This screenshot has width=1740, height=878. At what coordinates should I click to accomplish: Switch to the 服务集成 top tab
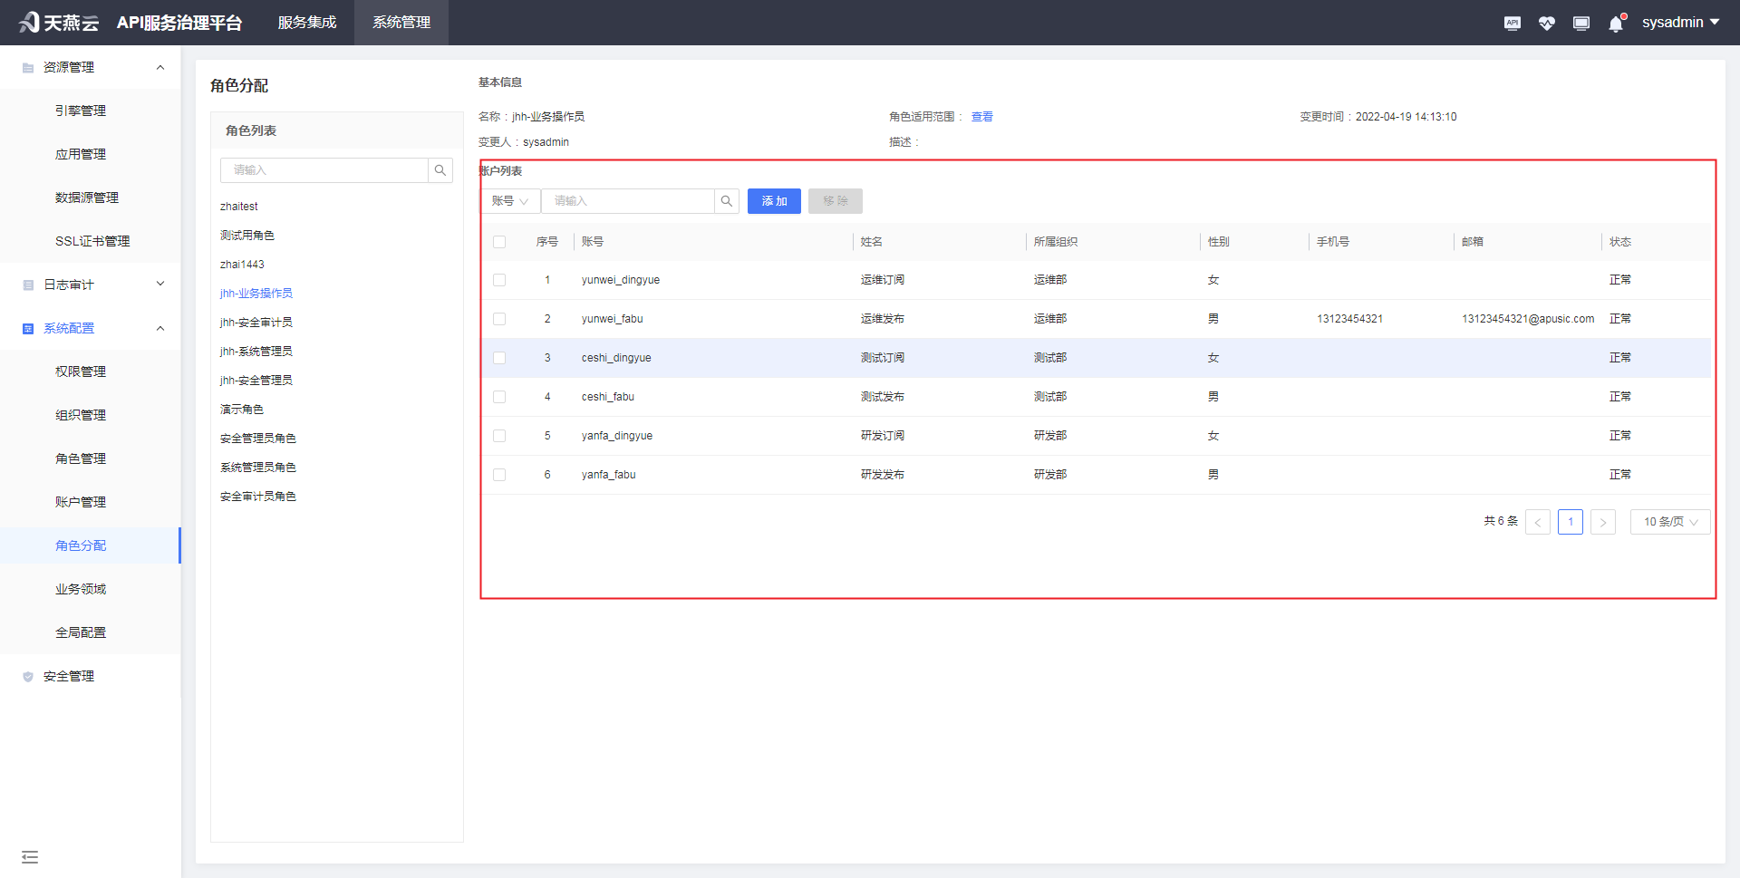coord(307,23)
